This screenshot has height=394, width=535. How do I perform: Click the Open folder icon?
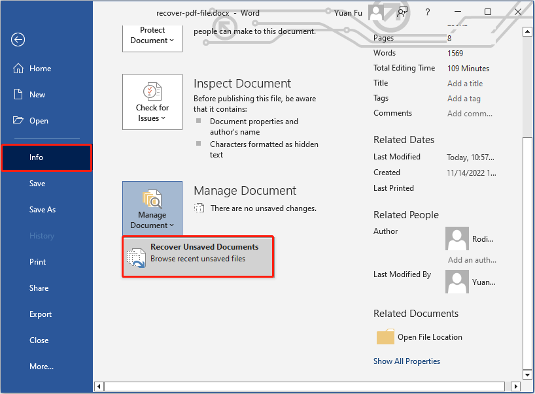(x=18, y=120)
